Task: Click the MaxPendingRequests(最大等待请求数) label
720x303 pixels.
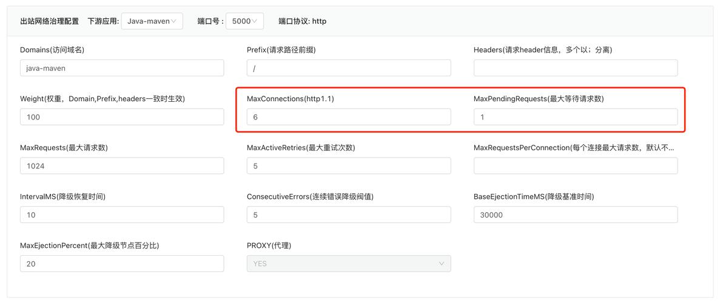Action: coord(539,99)
